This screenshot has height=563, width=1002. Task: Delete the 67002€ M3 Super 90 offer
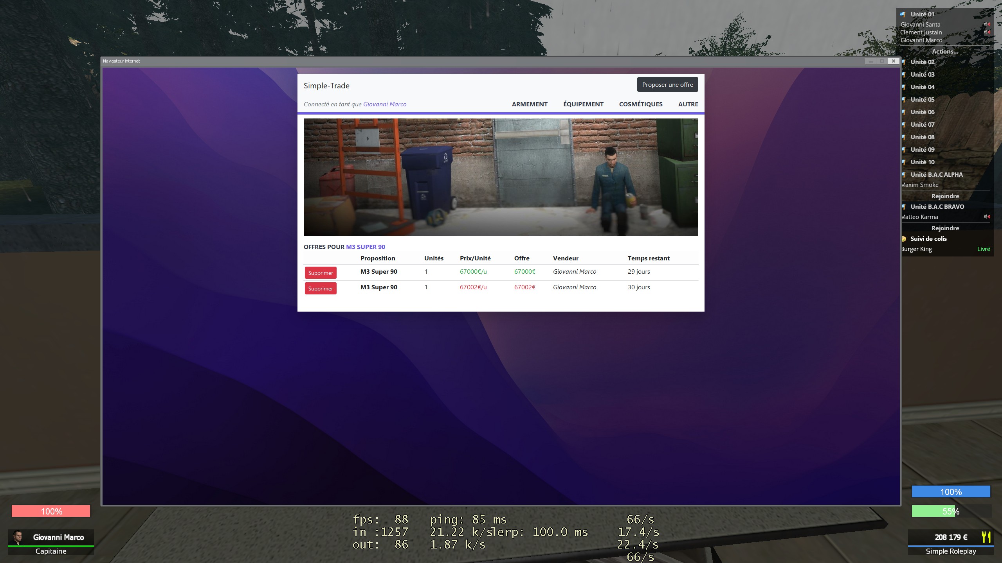pyautogui.click(x=321, y=289)
